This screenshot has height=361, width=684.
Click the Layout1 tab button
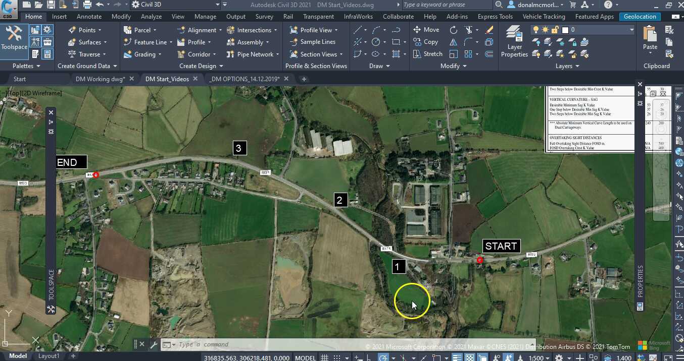click(x=48, y=356)
